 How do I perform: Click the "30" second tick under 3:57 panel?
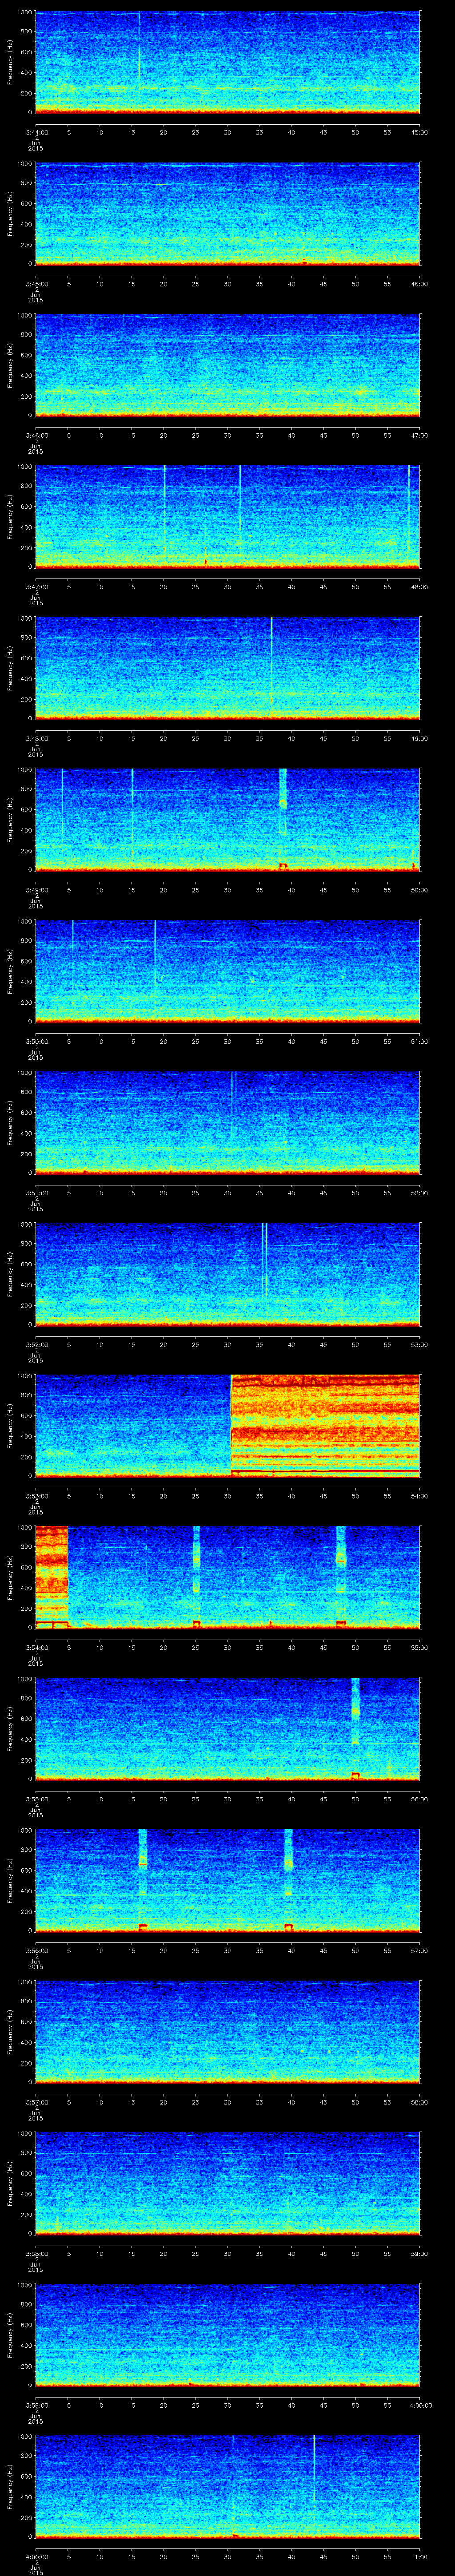pyautogui.click(x=228, y=2101)
